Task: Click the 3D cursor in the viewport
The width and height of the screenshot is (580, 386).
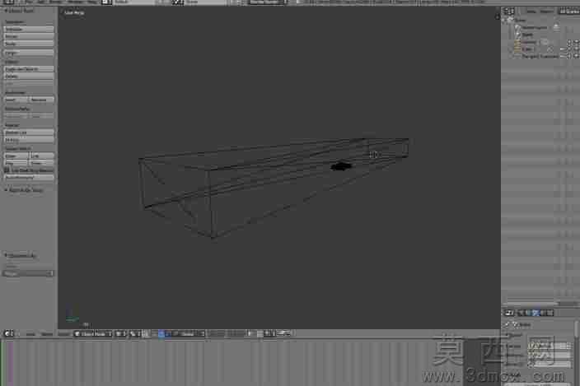Action: click(x=373, y=155)
